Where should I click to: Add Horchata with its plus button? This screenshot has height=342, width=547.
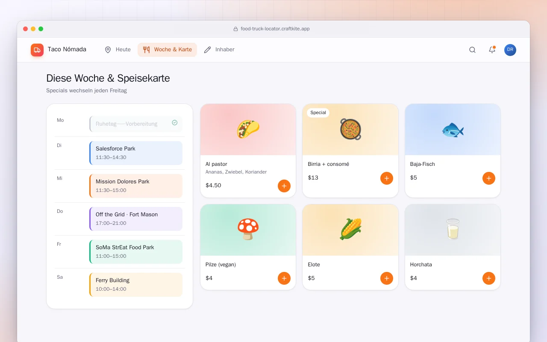coord(489,278)
